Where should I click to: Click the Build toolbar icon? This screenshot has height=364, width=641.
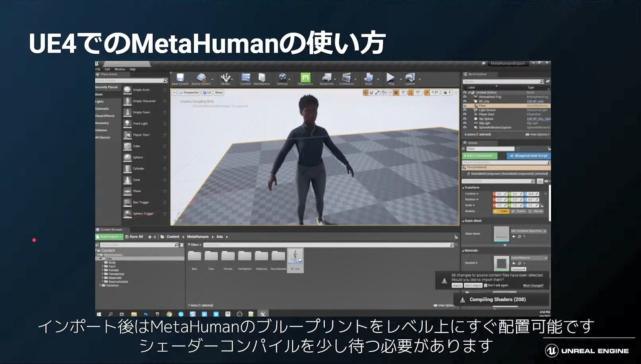369,78
